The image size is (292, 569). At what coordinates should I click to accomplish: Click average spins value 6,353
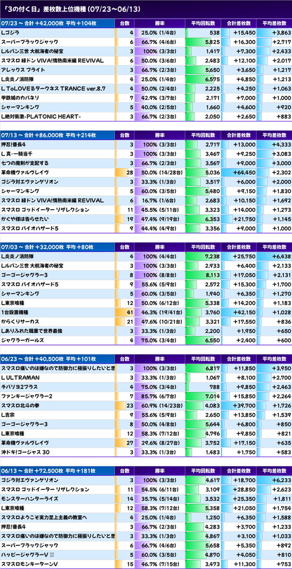[212, 219]
